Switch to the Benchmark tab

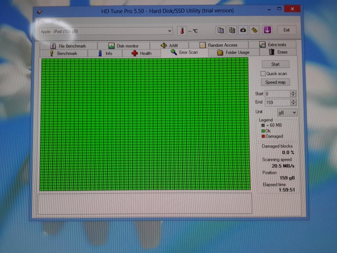[x=63, y=53]
